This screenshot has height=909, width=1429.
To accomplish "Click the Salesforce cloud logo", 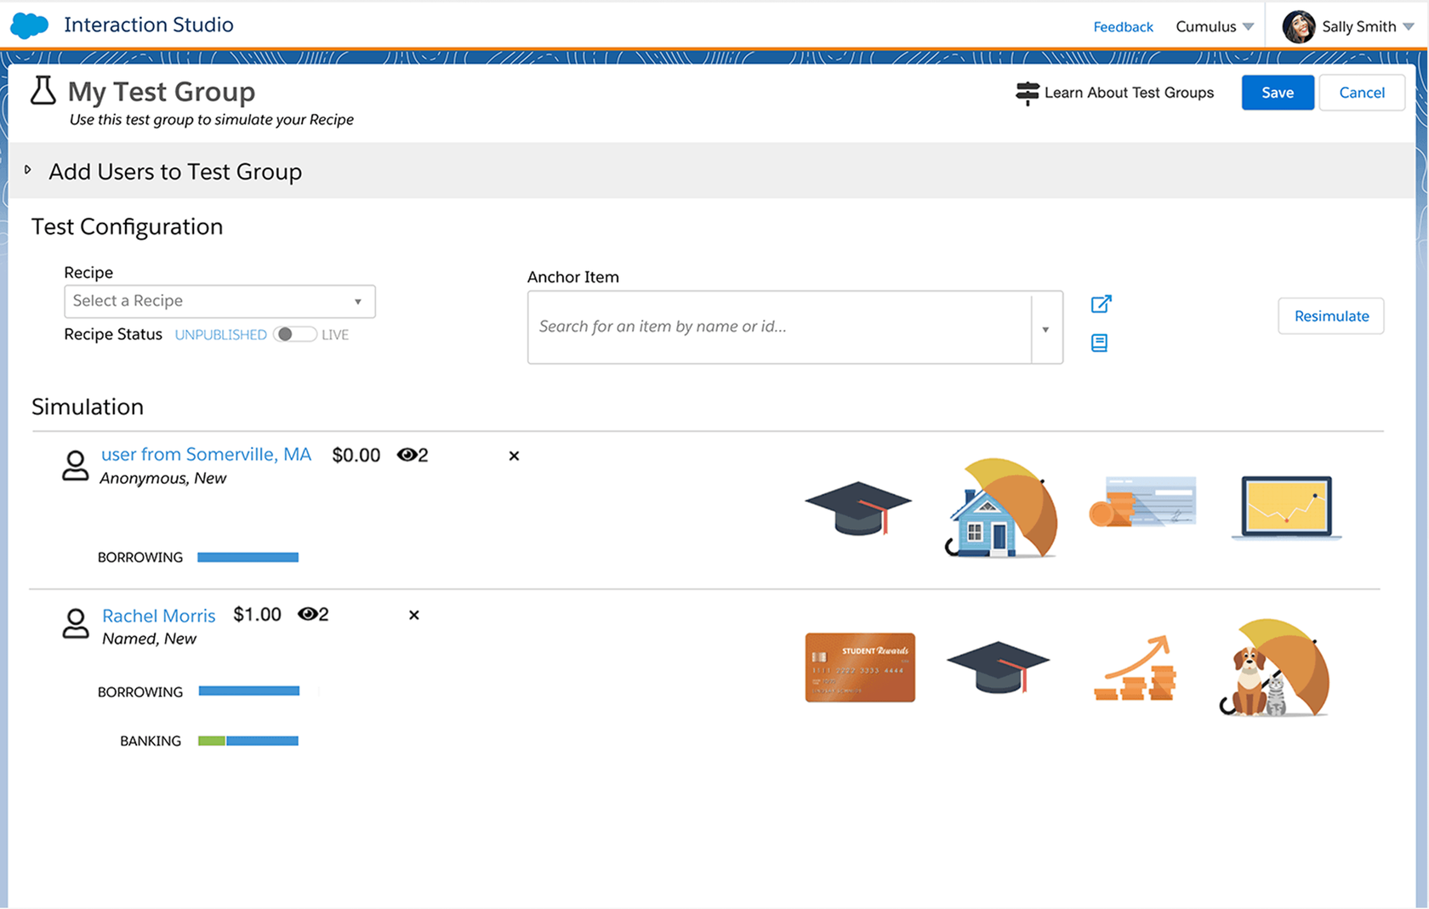I will 28,25.
